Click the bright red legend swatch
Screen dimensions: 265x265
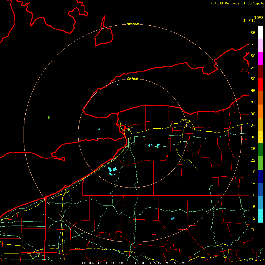pyautogui.click(x=260, y=85)
